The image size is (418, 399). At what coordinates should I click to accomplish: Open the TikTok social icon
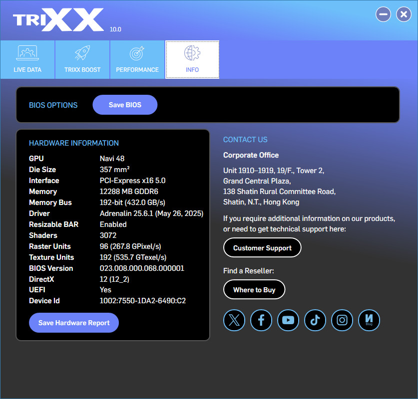[315, 320]
